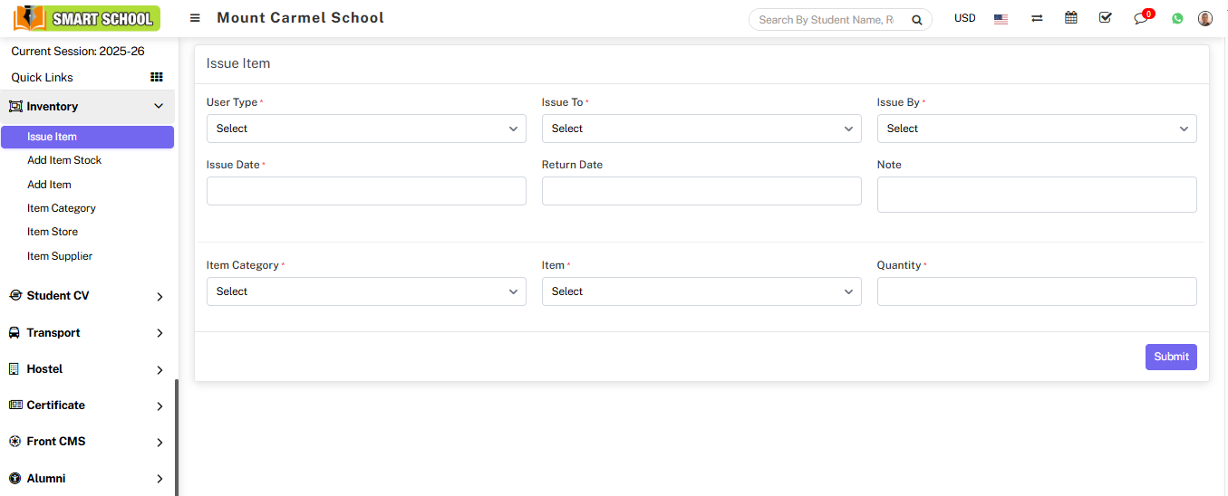1228x496 pixels.
Task: Open the Issue By dropdown
Action: pos(1036,129)
